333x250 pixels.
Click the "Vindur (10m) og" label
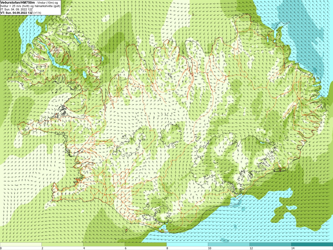[48, 3]
